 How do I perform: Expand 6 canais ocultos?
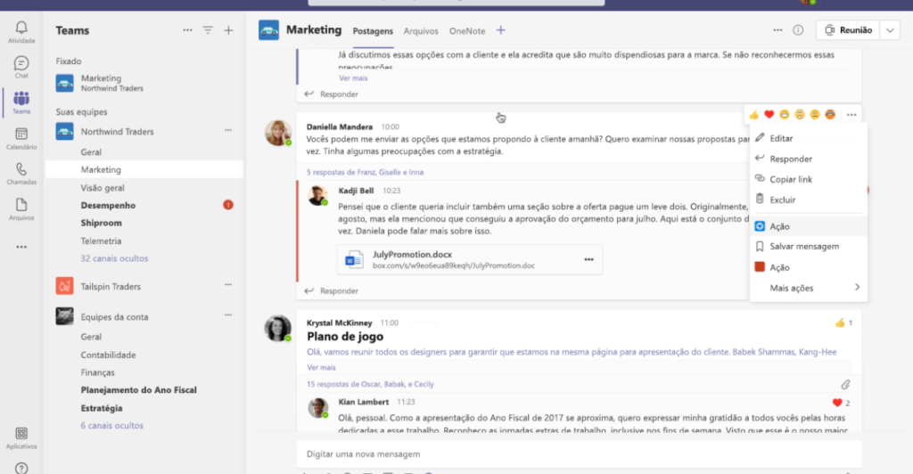tap(112, 425)
